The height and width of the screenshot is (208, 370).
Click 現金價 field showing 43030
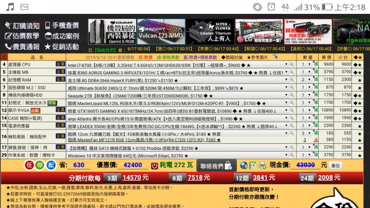click(x=305, y=165)
